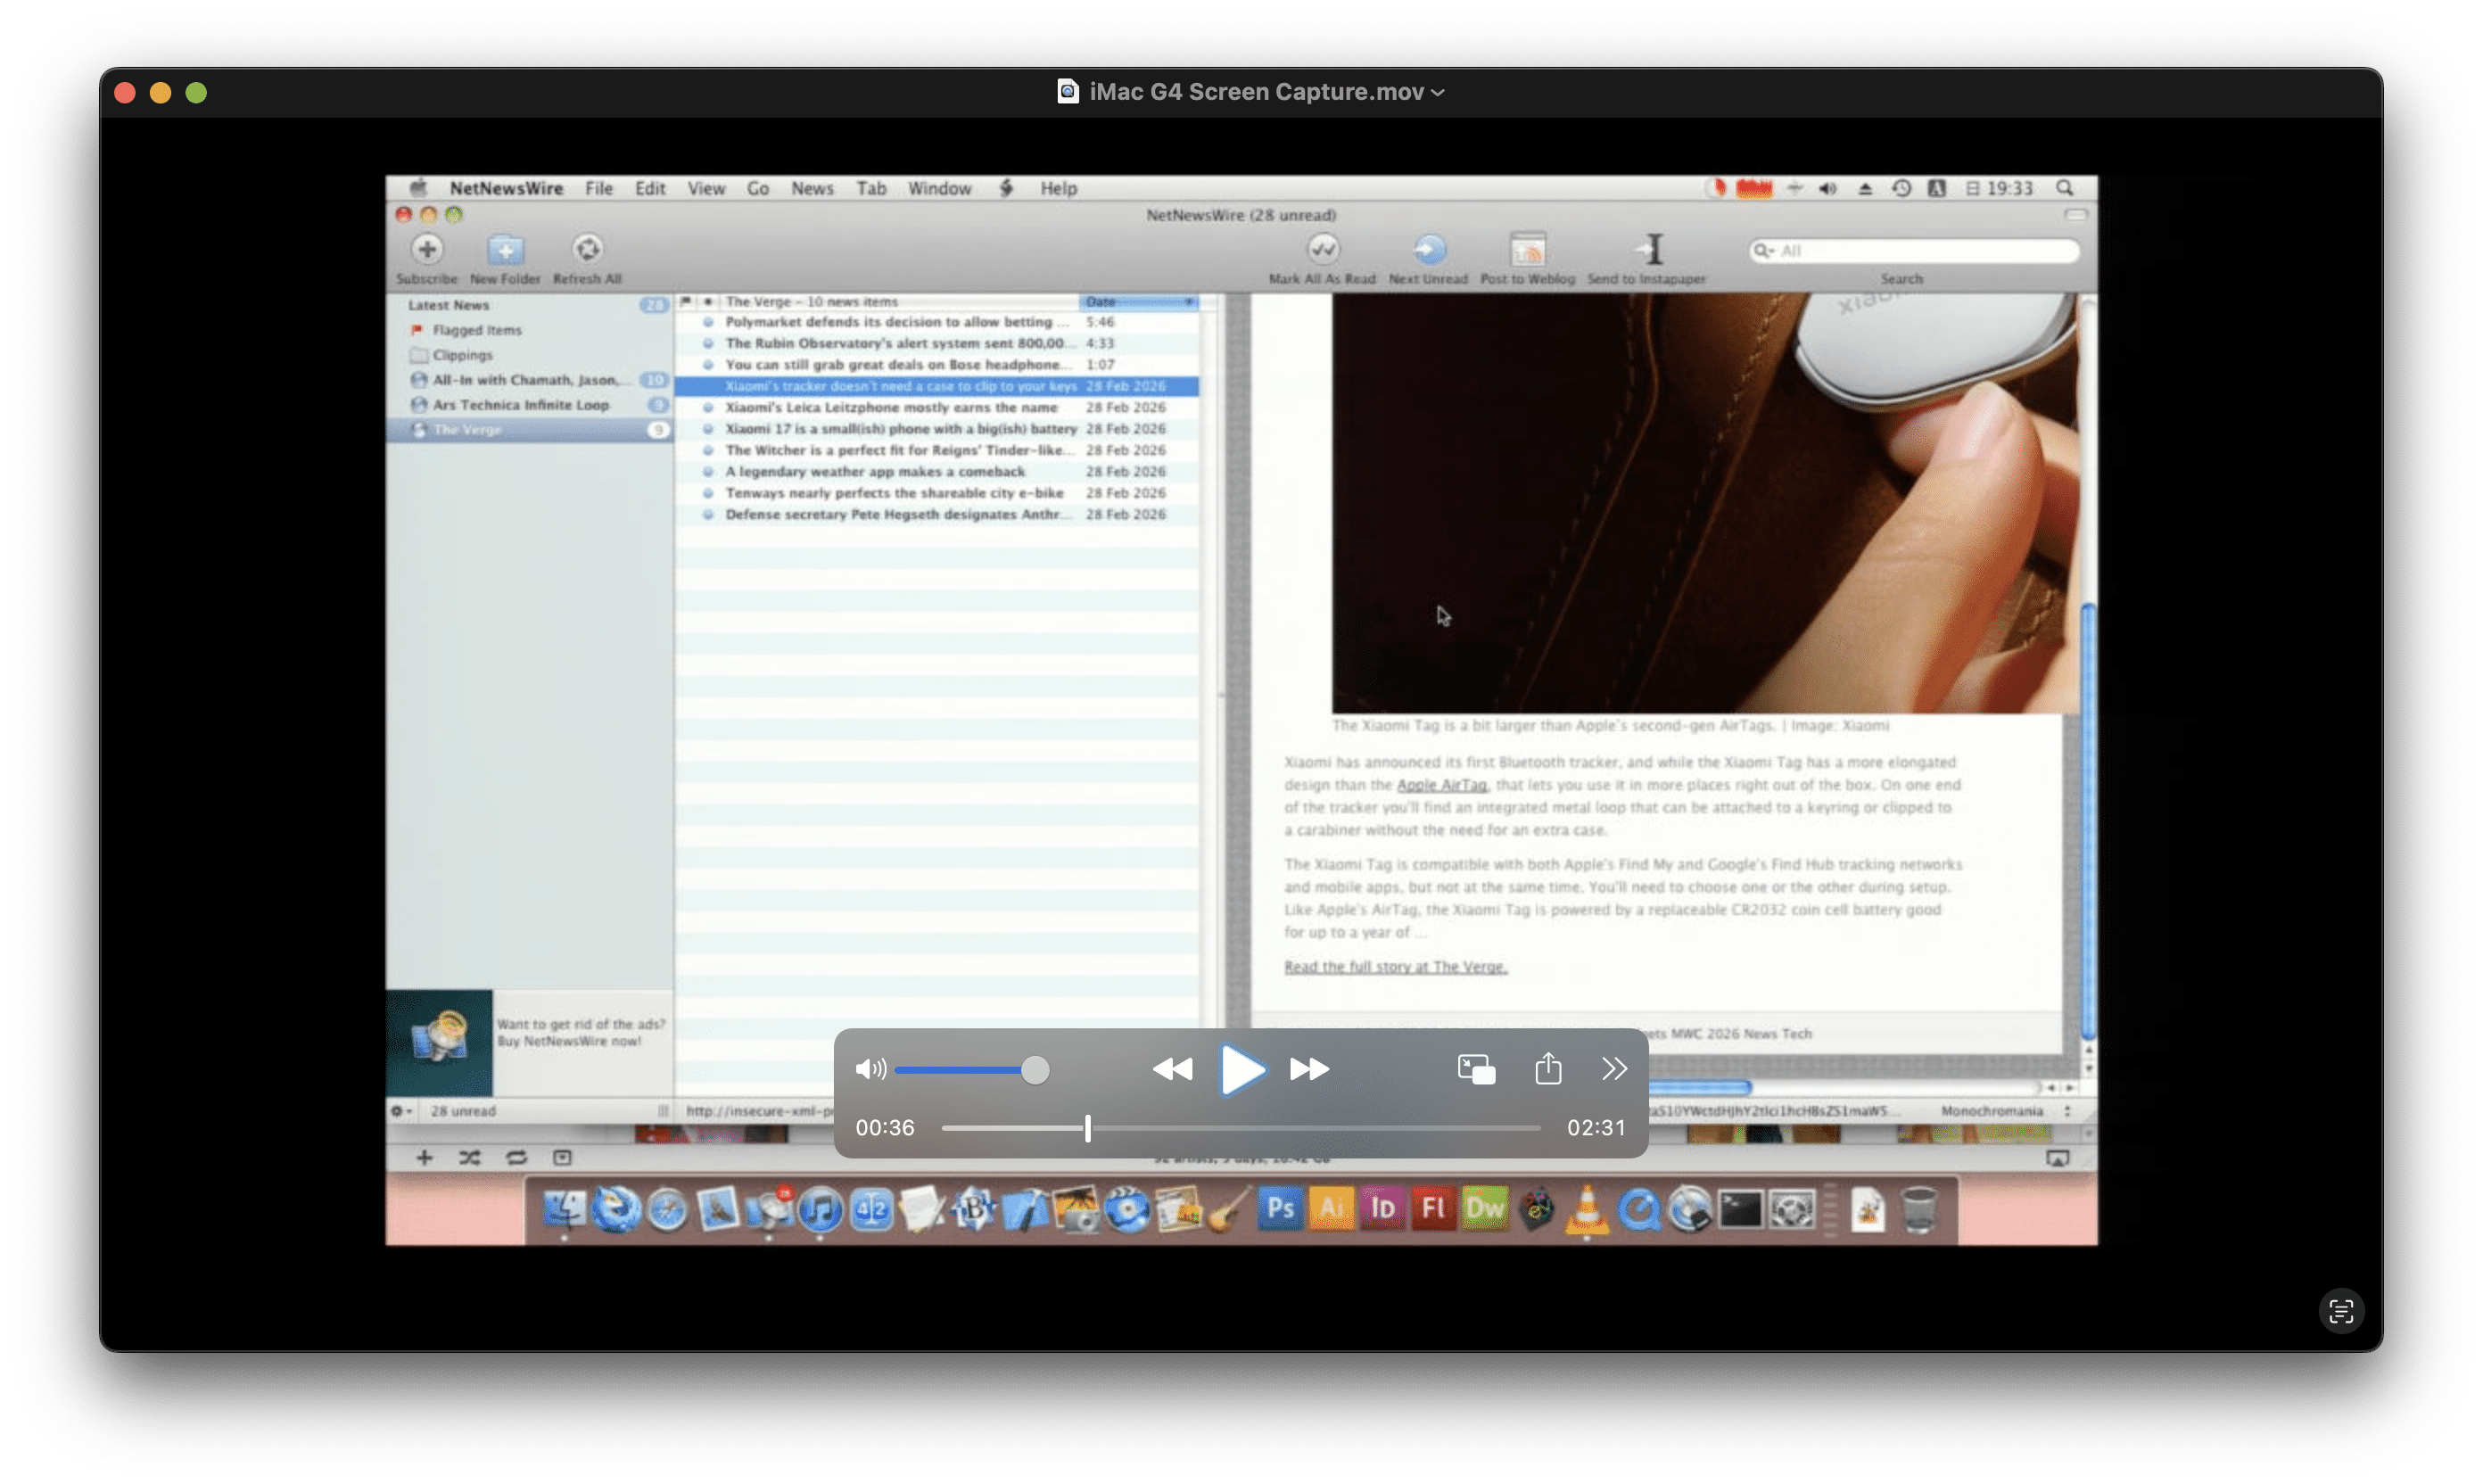This screenshot has width=2483, height=1484.
Task: Click the Play button in QuickTime controls
Action: (1242, 1070)
